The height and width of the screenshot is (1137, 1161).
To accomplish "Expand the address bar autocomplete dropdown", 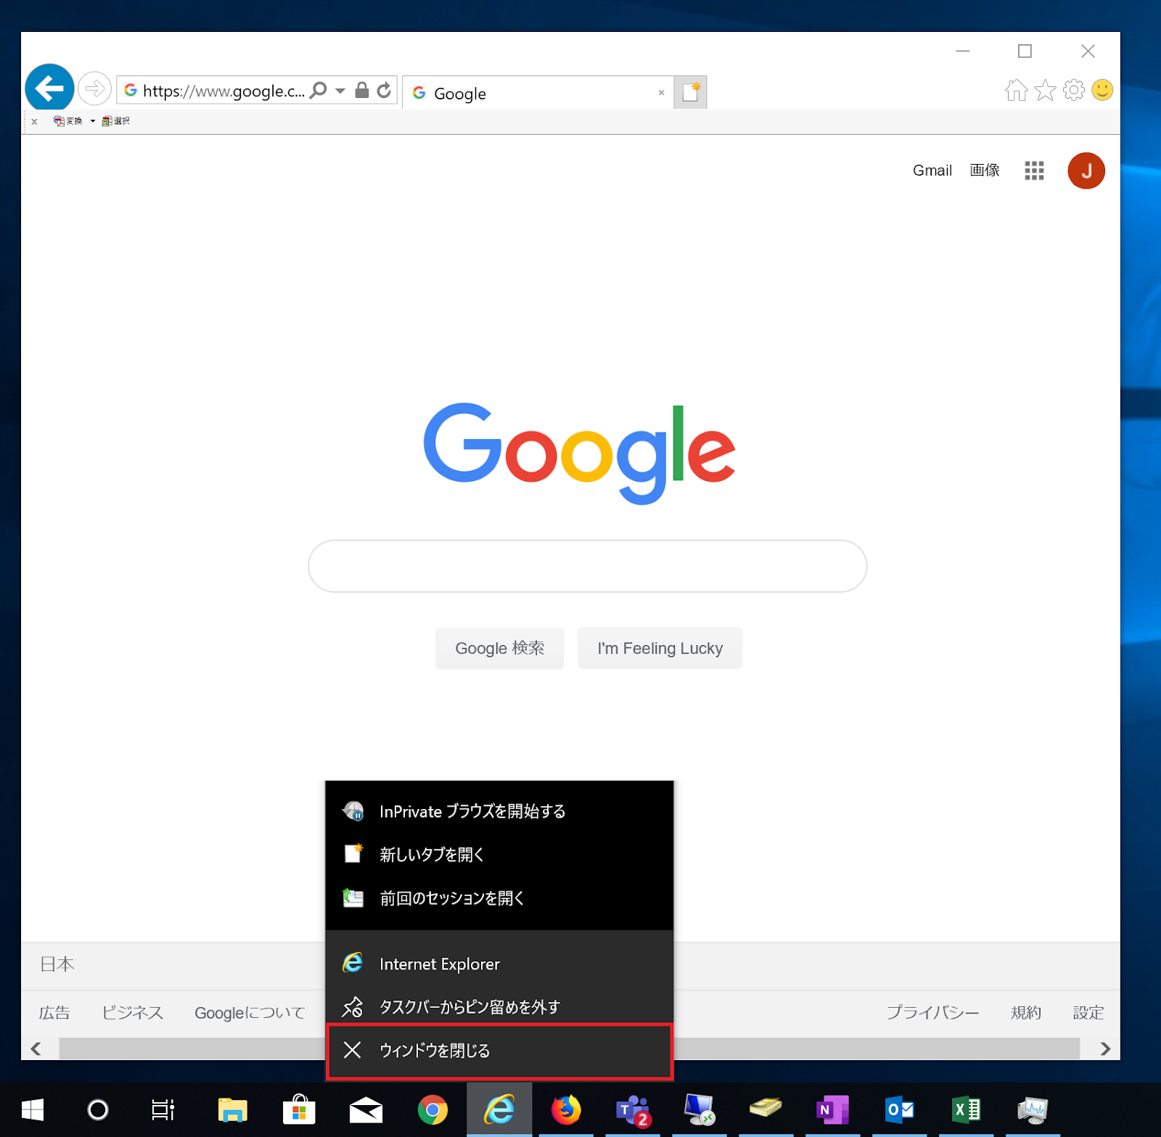I will pos(340,91).
